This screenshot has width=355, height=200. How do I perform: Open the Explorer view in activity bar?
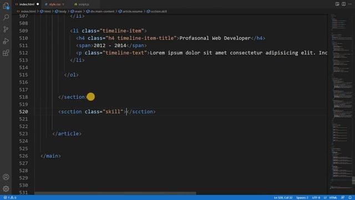tap(6, 6)
